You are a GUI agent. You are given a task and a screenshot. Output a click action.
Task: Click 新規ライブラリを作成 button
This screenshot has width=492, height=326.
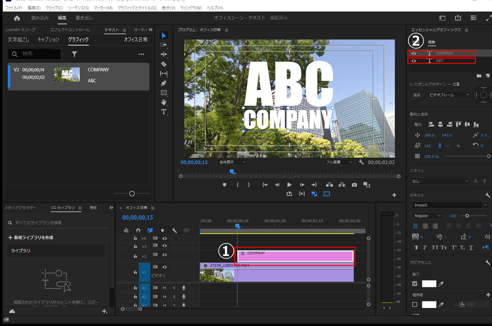(x=31, y=238)
